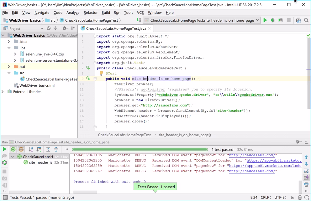Viewport: 311px width, 201px height.
Task: Collapse all test results icon
Action: pyautogui.click(x=56, y=149)
